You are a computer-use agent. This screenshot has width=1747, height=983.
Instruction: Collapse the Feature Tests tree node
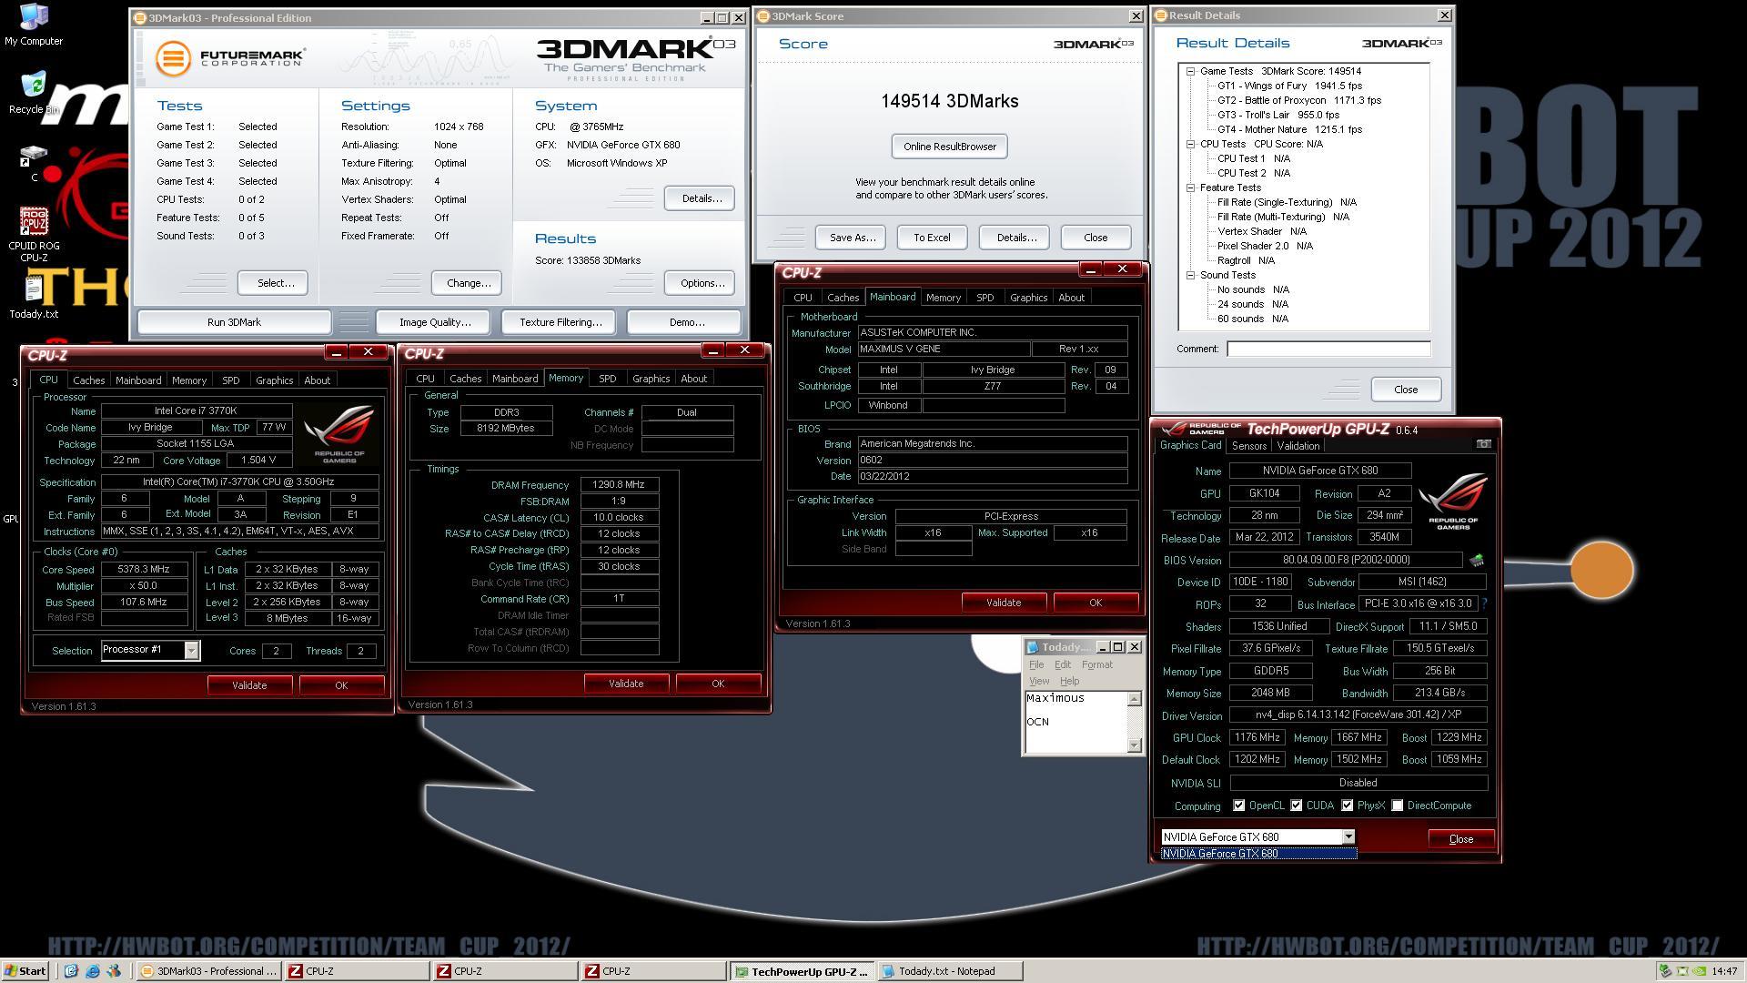(1190, 187)
